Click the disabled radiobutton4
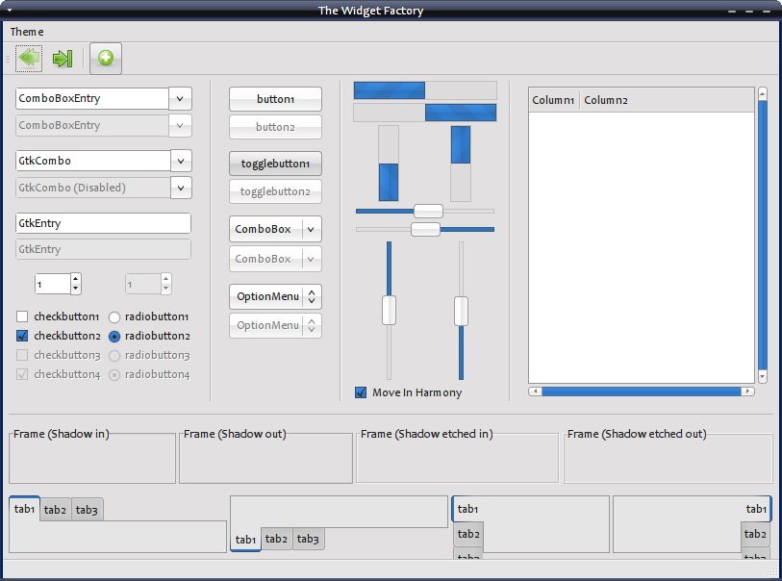The image size is (782, 581). (x=114, y=375)
